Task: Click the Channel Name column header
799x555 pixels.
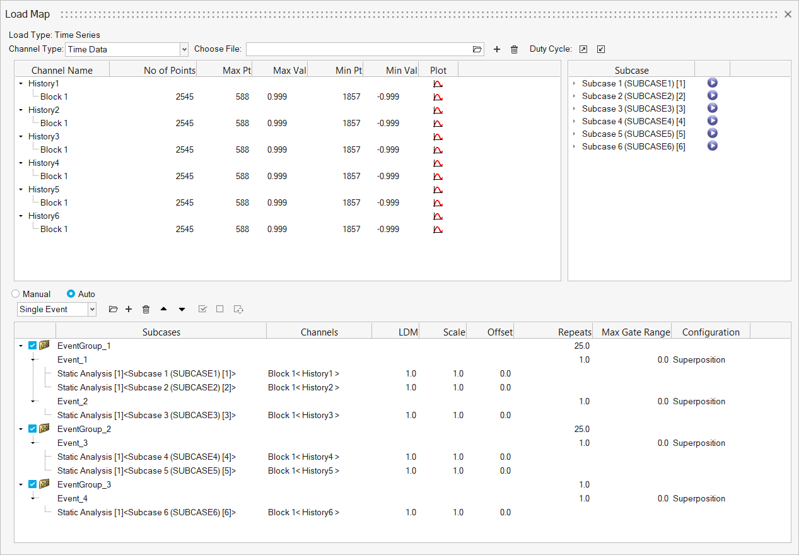Action: pyautogui.click(x=62, y=70)
